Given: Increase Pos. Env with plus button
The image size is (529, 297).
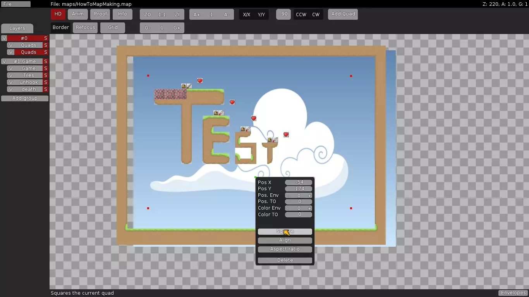Looking at the screenshot, I should [309, 196].
